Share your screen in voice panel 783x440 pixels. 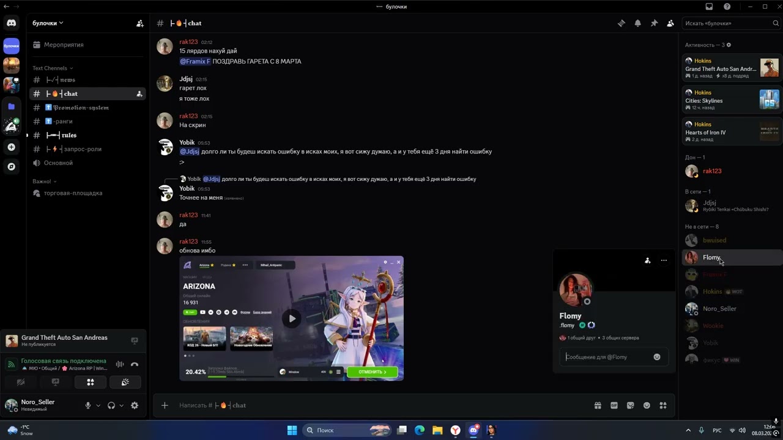pos(56,382)
